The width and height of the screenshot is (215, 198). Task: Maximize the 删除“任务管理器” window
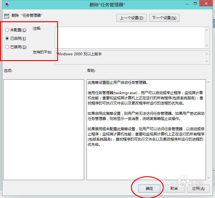[195, 4]
